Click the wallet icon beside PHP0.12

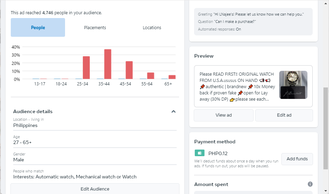[x=200, y=153]
